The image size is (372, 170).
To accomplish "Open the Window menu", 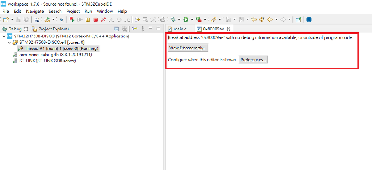I will pos(105,11).
